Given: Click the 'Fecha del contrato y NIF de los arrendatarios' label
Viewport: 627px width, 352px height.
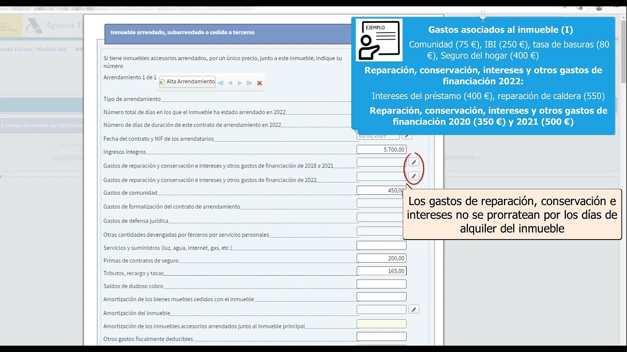Looking at the screenshot, I should coord(159,139).
